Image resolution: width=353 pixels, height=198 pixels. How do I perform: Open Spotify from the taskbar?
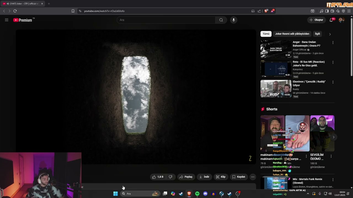[197, 194]
